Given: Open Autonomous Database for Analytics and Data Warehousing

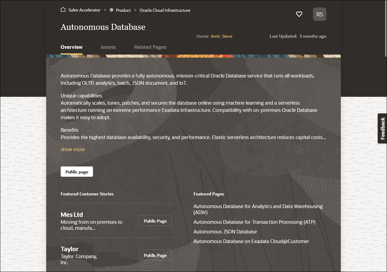Looking at the screenshot, I should [x=258, y=209].
